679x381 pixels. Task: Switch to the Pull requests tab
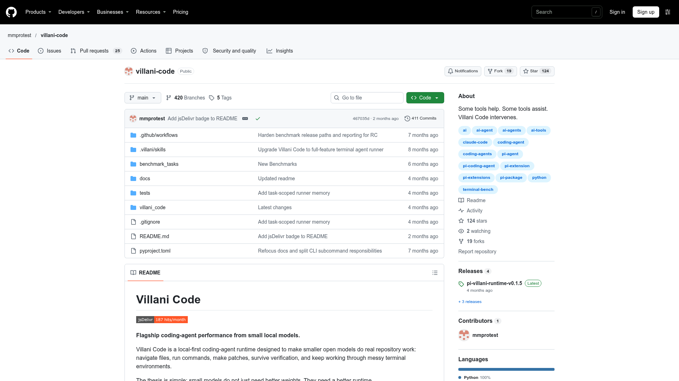coord(96,51)
